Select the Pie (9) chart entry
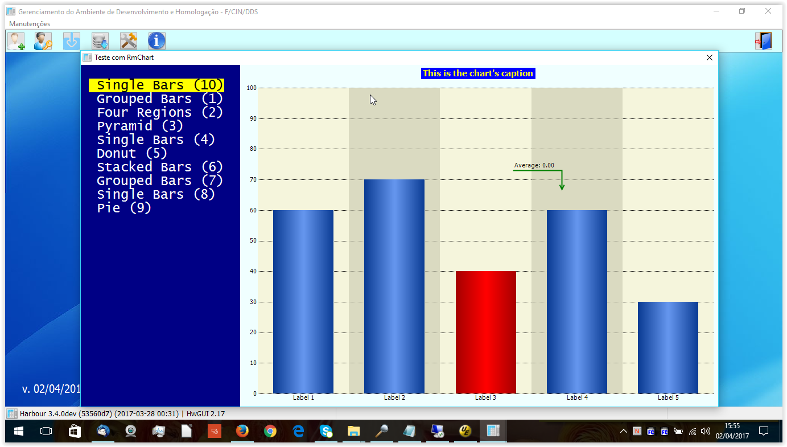This screenshot has width=787, height=447. point(124,208)
